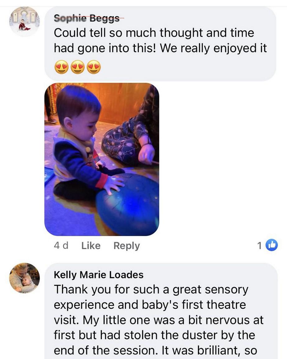Tap the first heart-eyes emoji
The height and width of the screenshot is (359, 287).
pyautogui.click(x=62, y=67)
